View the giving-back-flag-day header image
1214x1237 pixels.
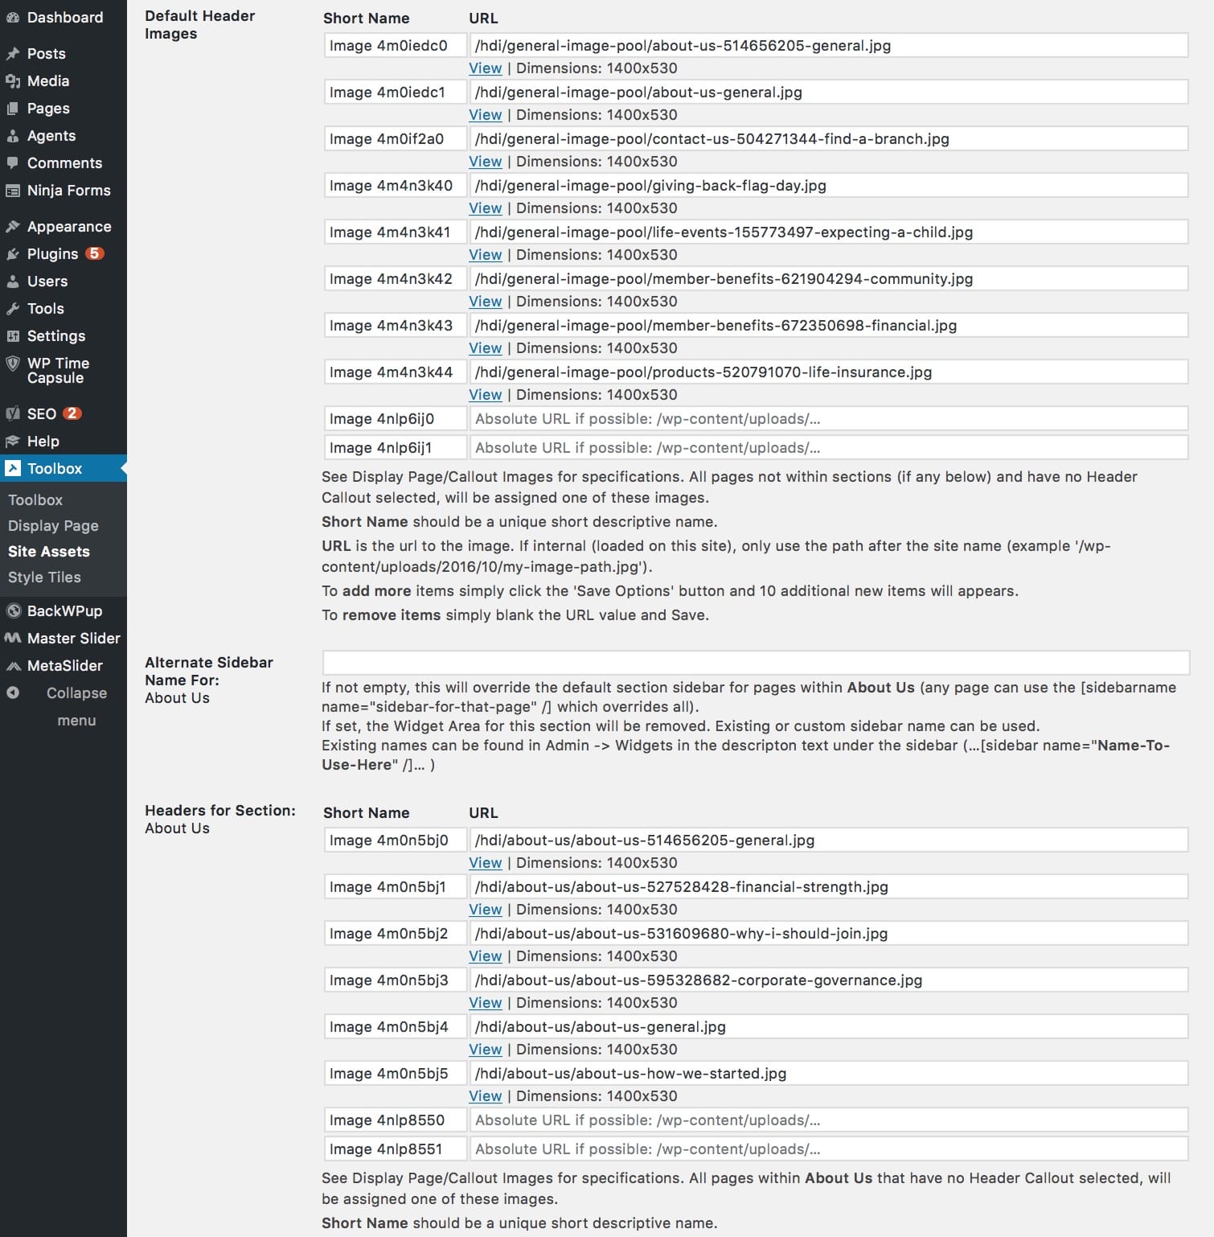point(485,208)
